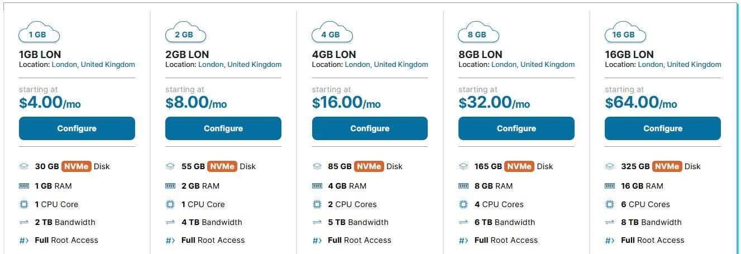Click the disk icon beside 325 GB NVMe
This screenshot has height=254, width=741.
click(610, 166)
